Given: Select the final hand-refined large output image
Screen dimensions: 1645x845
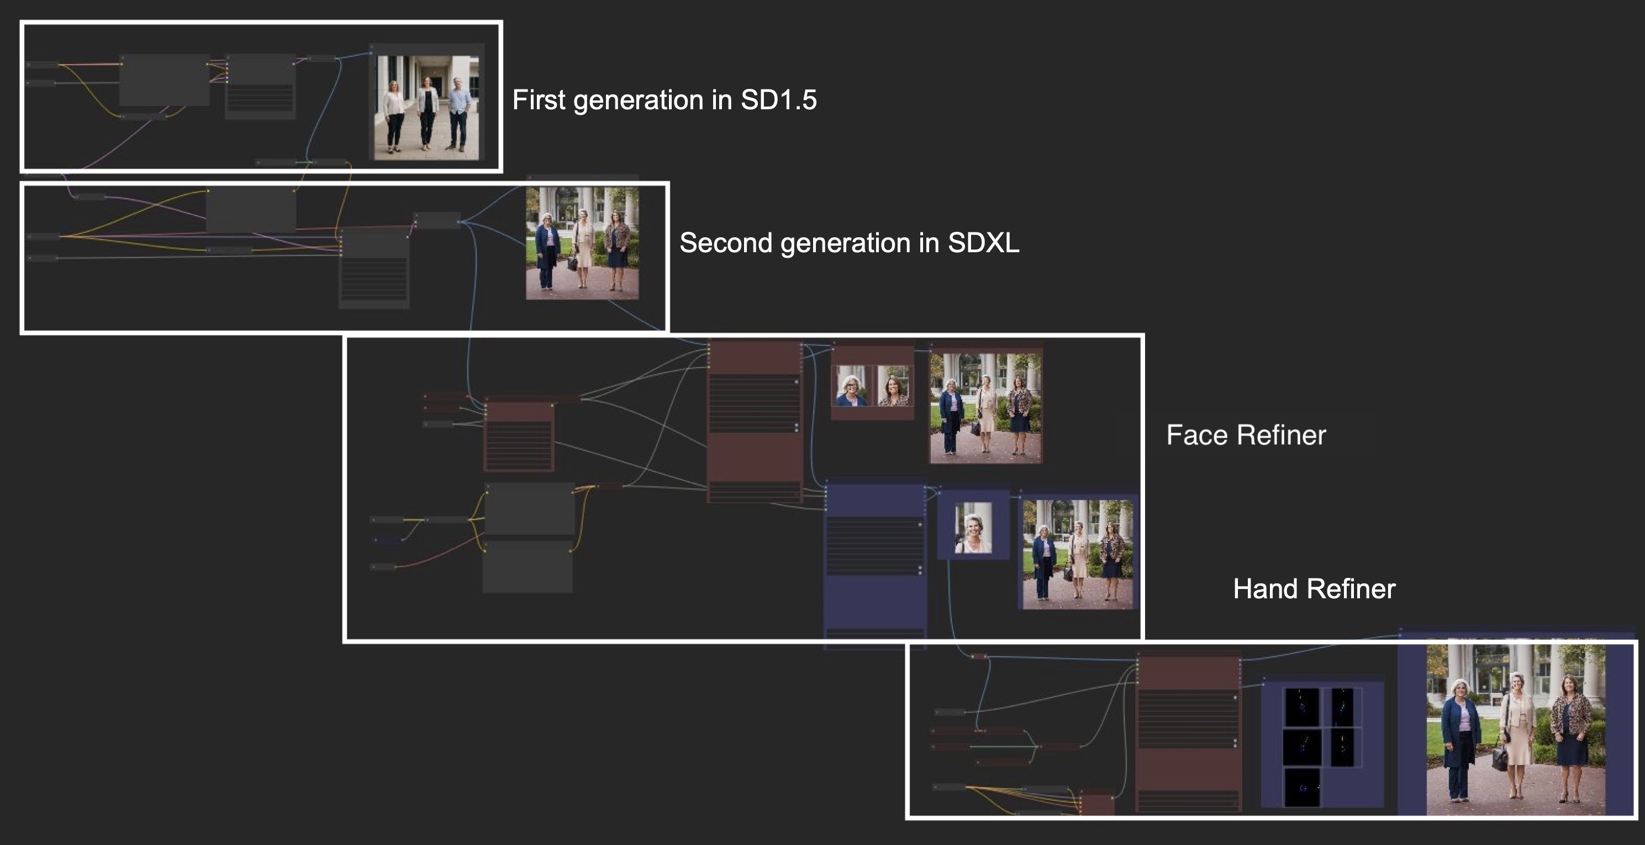Looking at the screenshot, I should tap(1515, 730).
